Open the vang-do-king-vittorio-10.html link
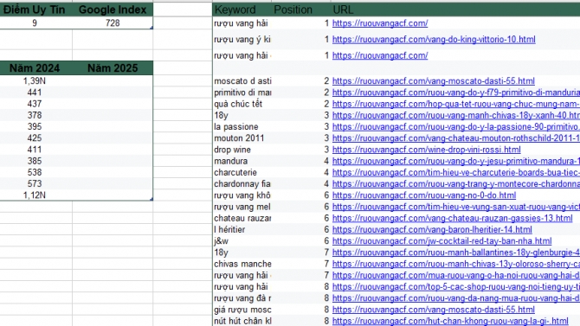Screen dimensions: 580x326 point(434,40)
